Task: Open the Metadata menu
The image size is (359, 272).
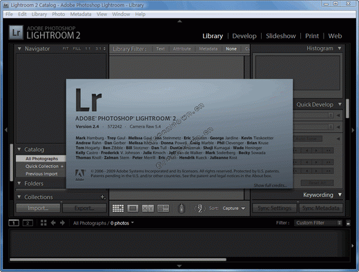Action: point(81,14)
